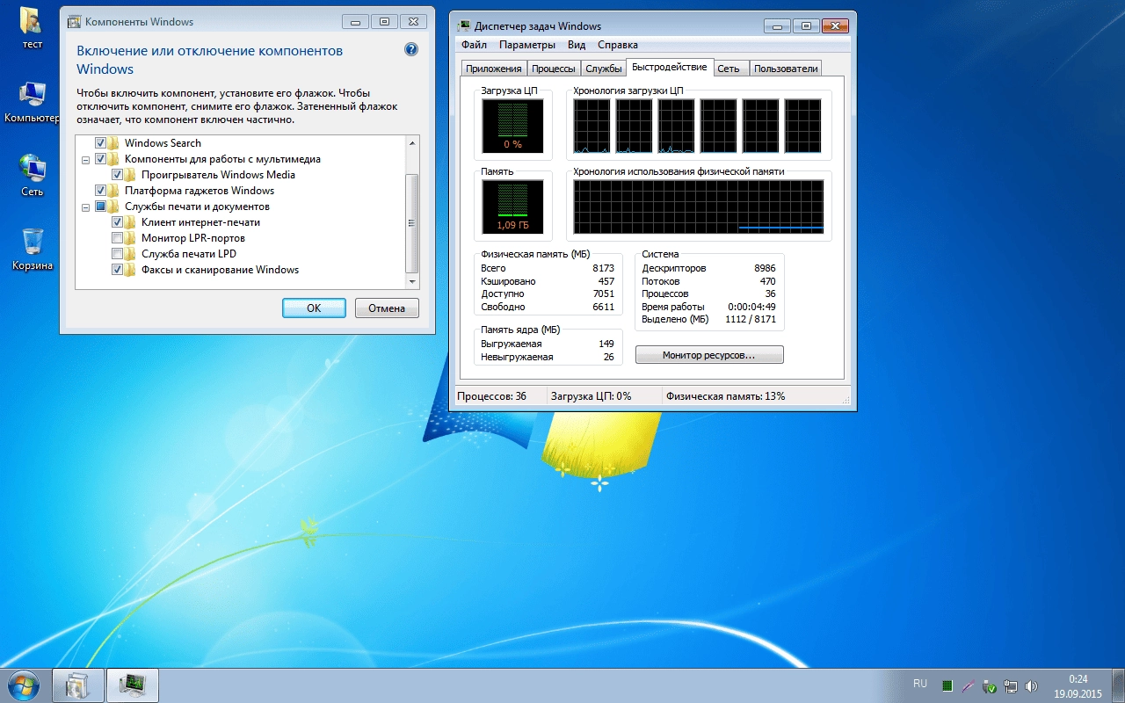Switch to the 'Процессы' tab
The height and width of the screenshot is (703, 1125).
pyautogui.click(x=554, y=69)
